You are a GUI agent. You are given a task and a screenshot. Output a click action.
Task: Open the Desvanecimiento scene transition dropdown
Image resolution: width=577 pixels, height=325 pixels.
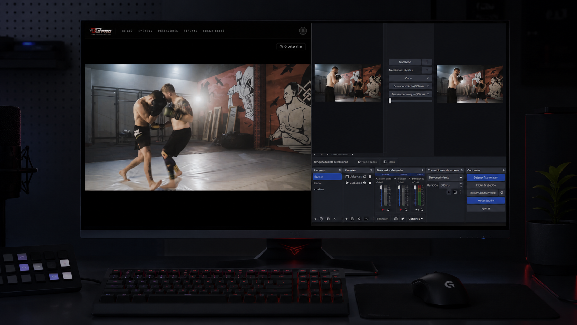(445, 178)
